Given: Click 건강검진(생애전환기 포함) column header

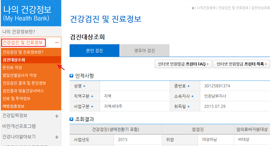Looking at the screenshot, I should coord(116,129).
